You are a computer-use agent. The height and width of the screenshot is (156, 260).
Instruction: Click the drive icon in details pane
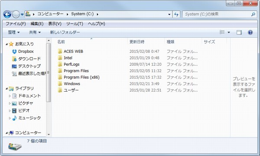15,146
